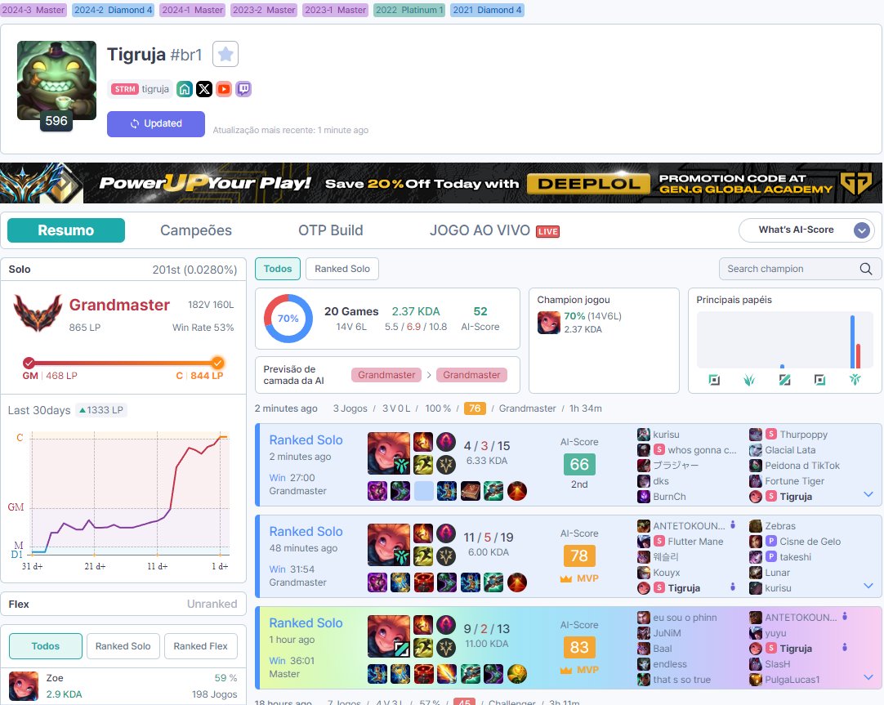Select Ranked Solo in champion stats filter
Screen dimensions: 884x705
[x=123, y=646]
